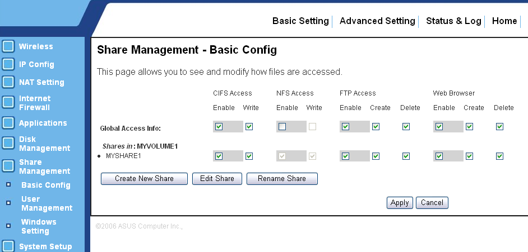Toggle Global Web Browser Create checkbox
Viewport: 528px width, 252px height.
point(469,126)
